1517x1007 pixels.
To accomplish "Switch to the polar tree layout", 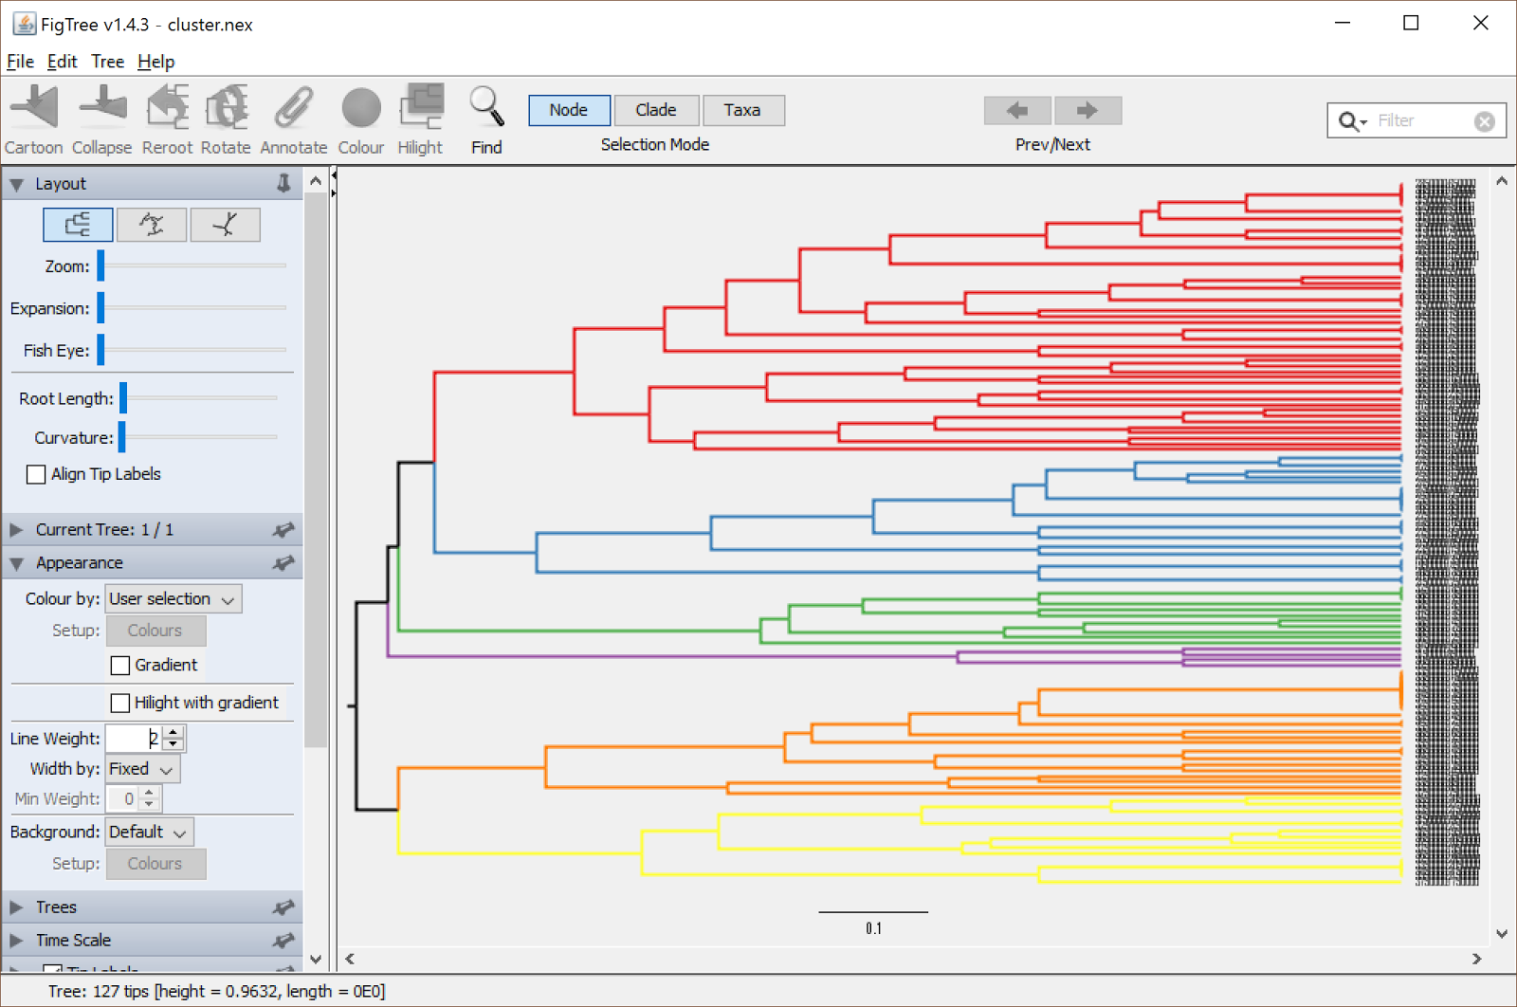I will (x=152, y=225).
